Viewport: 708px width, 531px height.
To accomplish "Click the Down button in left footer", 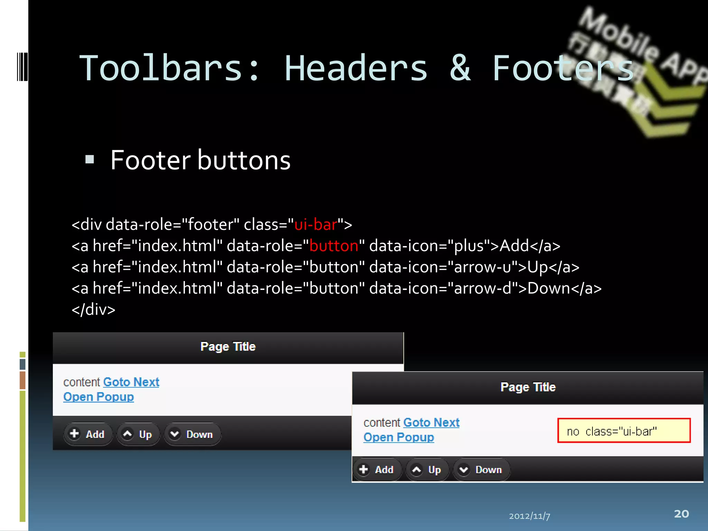I will tap(193, 434).
